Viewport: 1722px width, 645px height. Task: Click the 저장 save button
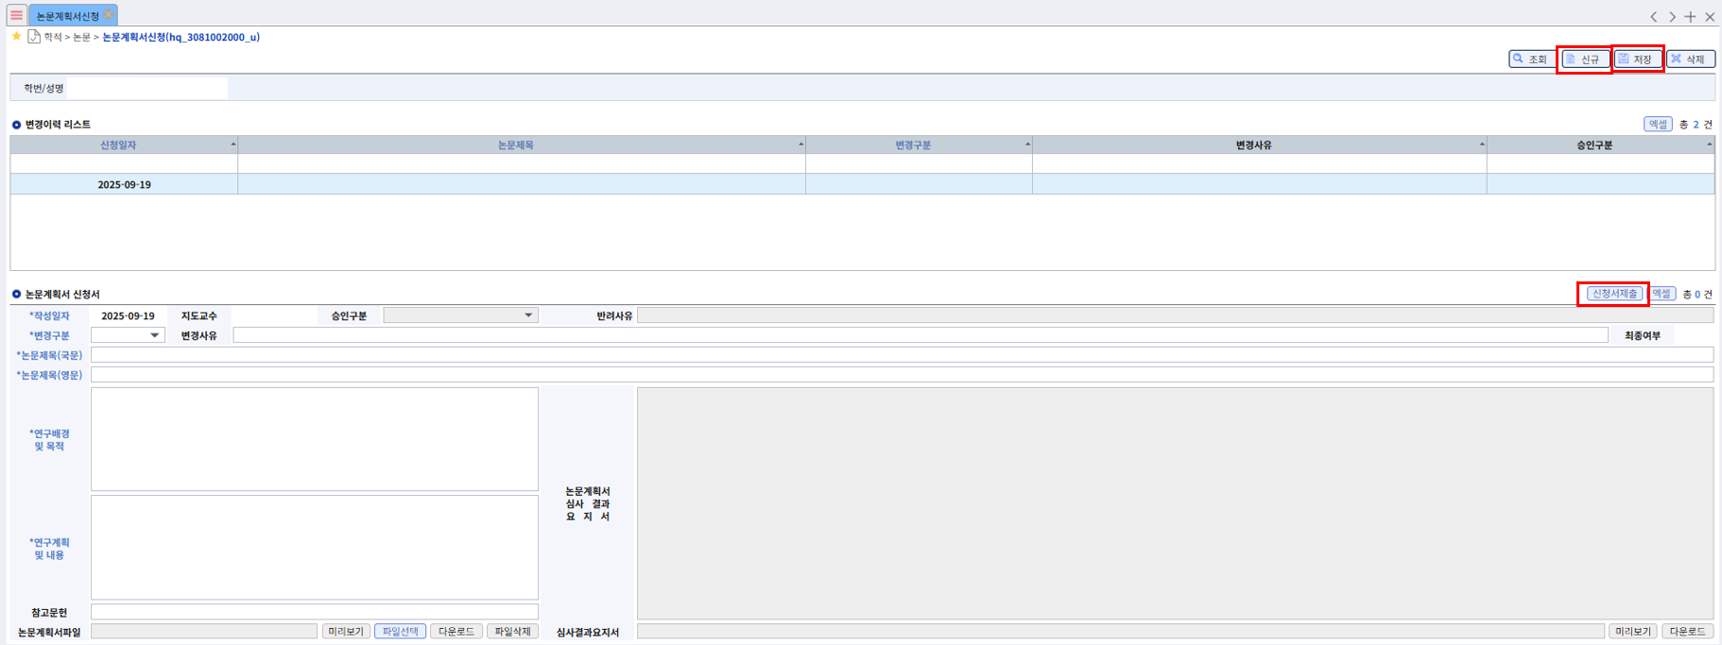(1637, 59)
